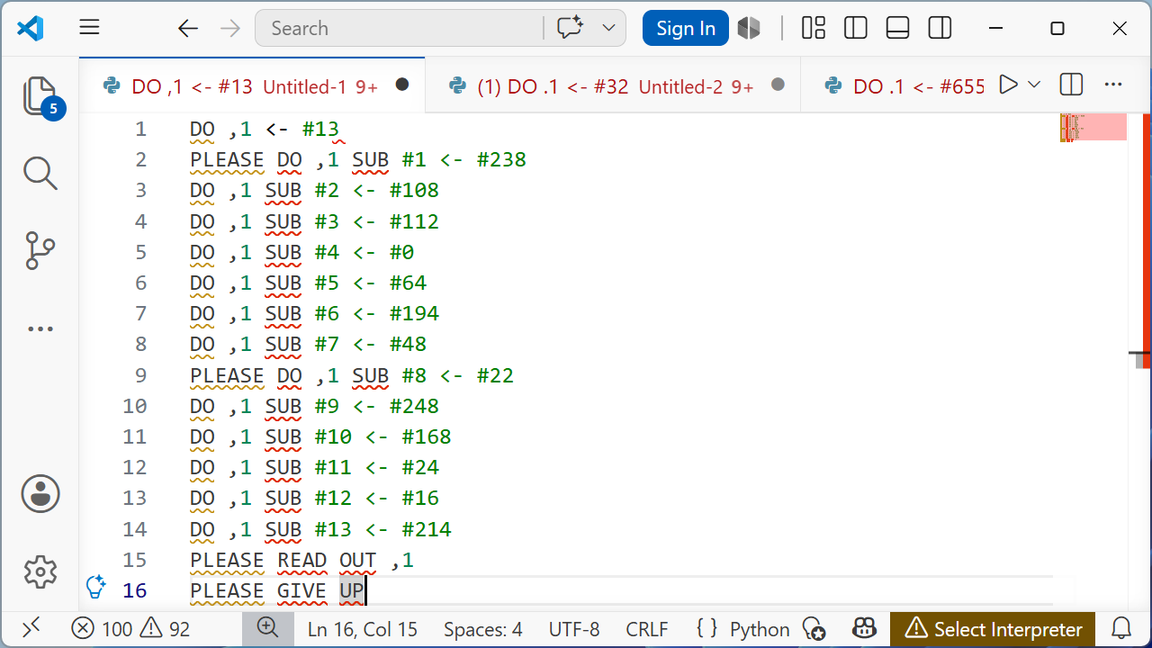Open editor More Actions ellipsis

(x=1113, y=85)
